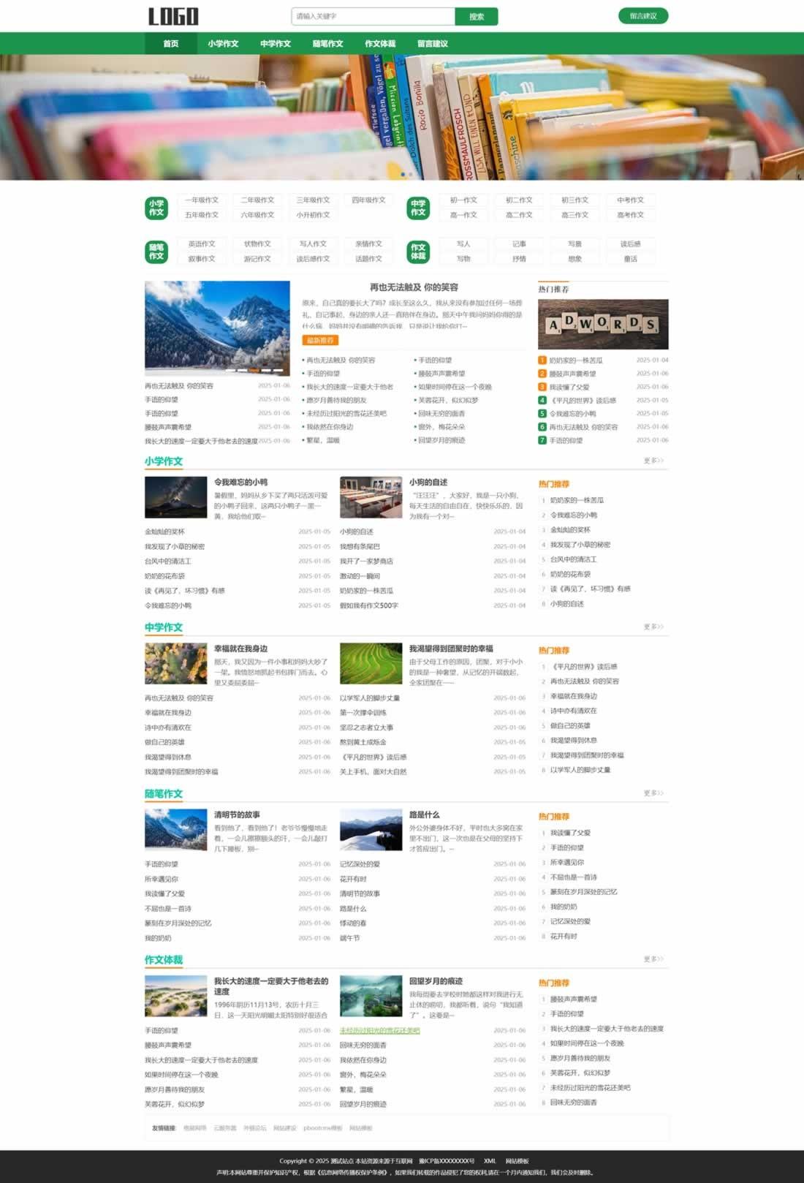Focus the 请输入关键字 search input field
The height and width of the screenshot is (1183, 804).
point(373,16)
